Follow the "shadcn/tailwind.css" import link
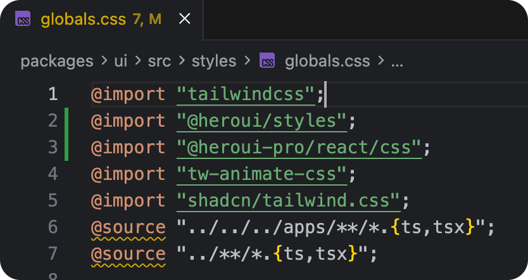This screenshot has width=528, height=280. pos(289,201)
